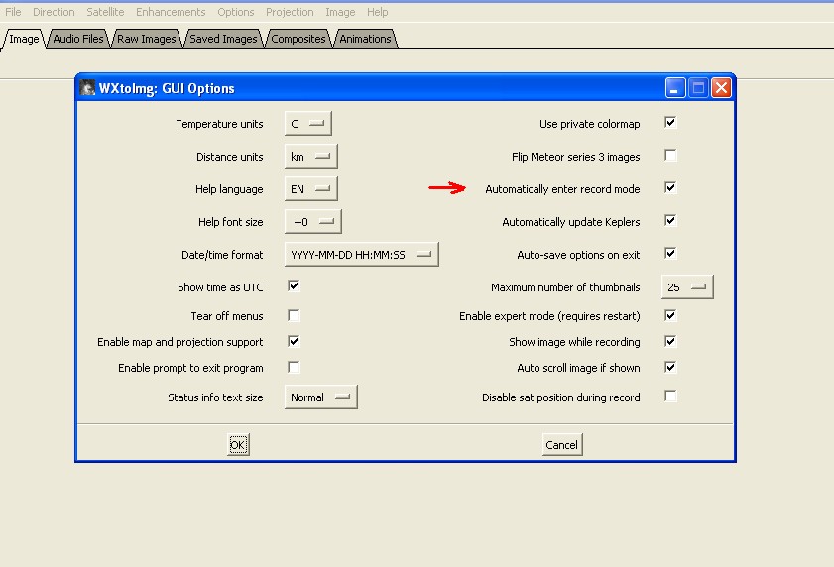Image resolution: width=834 pixels, height=567 pixels.
Task: Toggle Enable map and projection support
Action: click(294, 341)
